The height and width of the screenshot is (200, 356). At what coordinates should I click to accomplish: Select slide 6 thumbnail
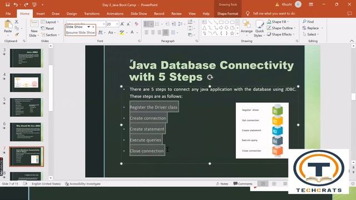(x=27, y=132)
